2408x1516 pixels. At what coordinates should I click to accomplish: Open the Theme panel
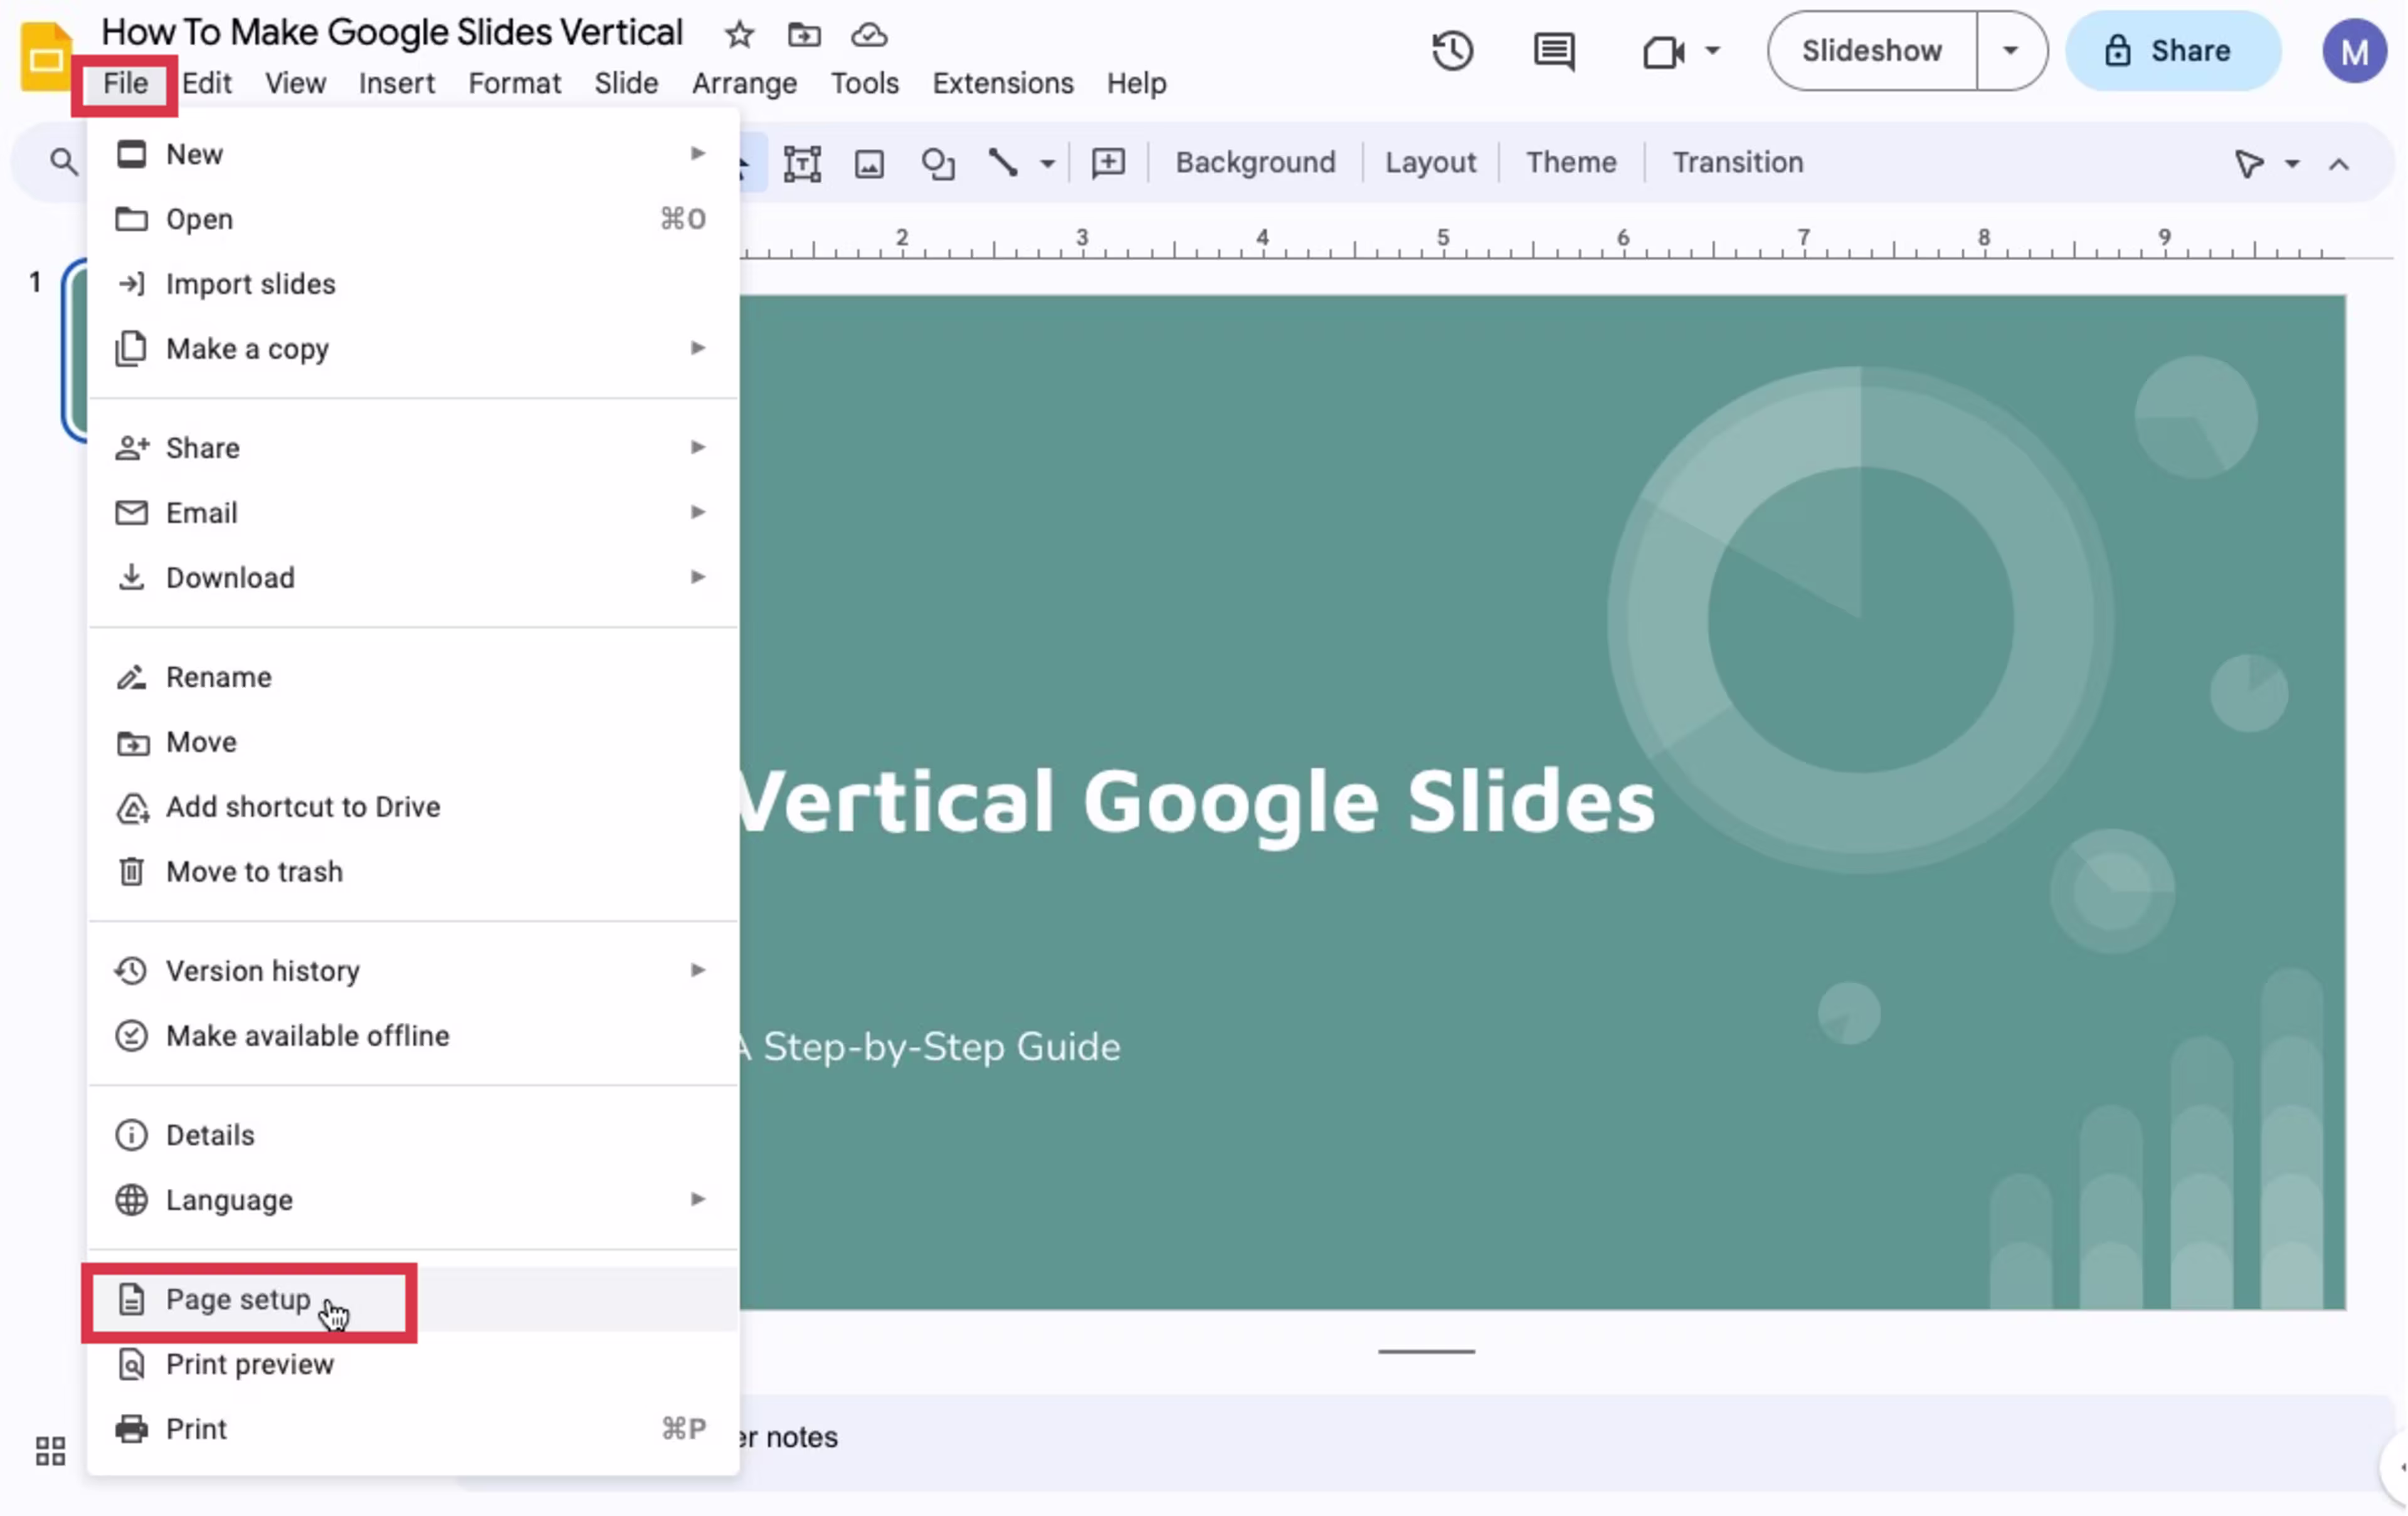[x=1571, y=162]
